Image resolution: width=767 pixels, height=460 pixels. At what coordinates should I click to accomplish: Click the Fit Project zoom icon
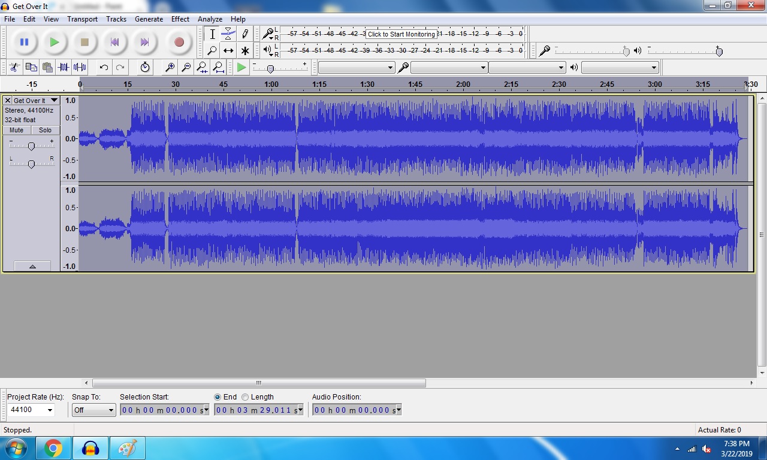(x=219, y=68)
